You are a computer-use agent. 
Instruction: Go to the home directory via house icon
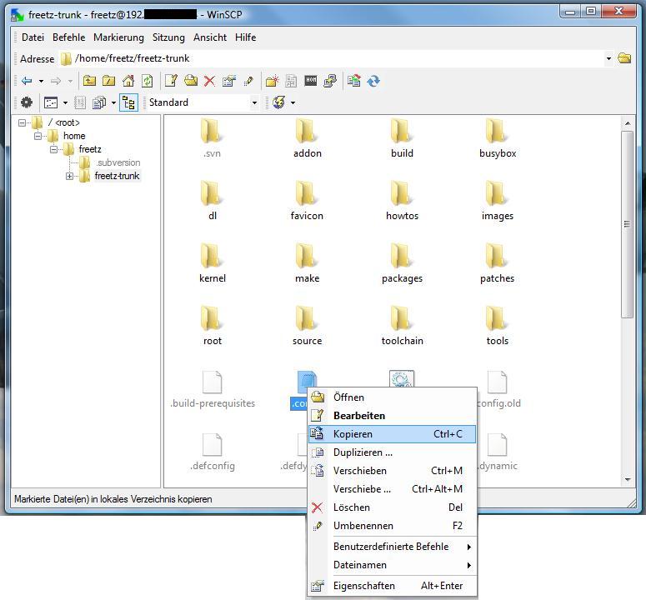pos(128,81)
